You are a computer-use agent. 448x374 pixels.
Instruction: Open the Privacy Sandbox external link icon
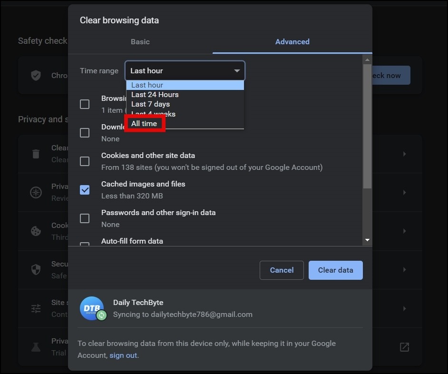[404, 347]
